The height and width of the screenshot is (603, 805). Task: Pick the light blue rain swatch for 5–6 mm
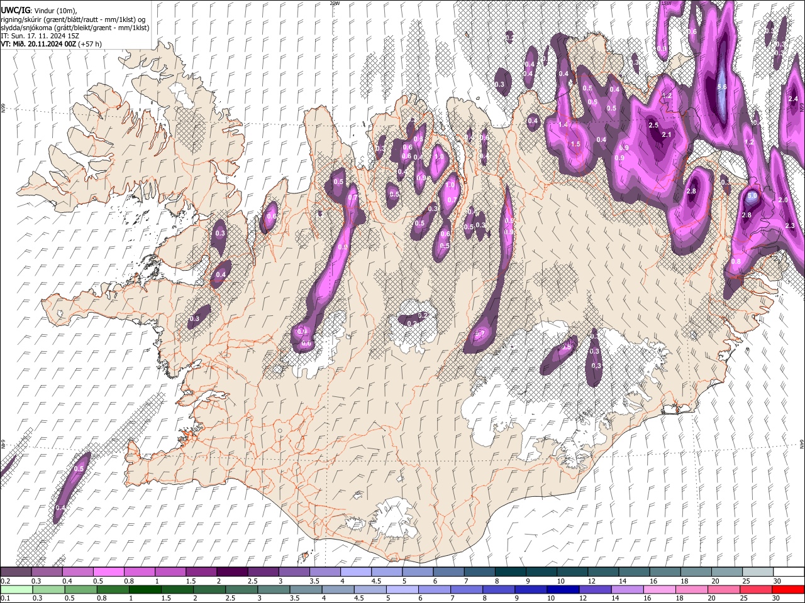[x=402, y=589]
